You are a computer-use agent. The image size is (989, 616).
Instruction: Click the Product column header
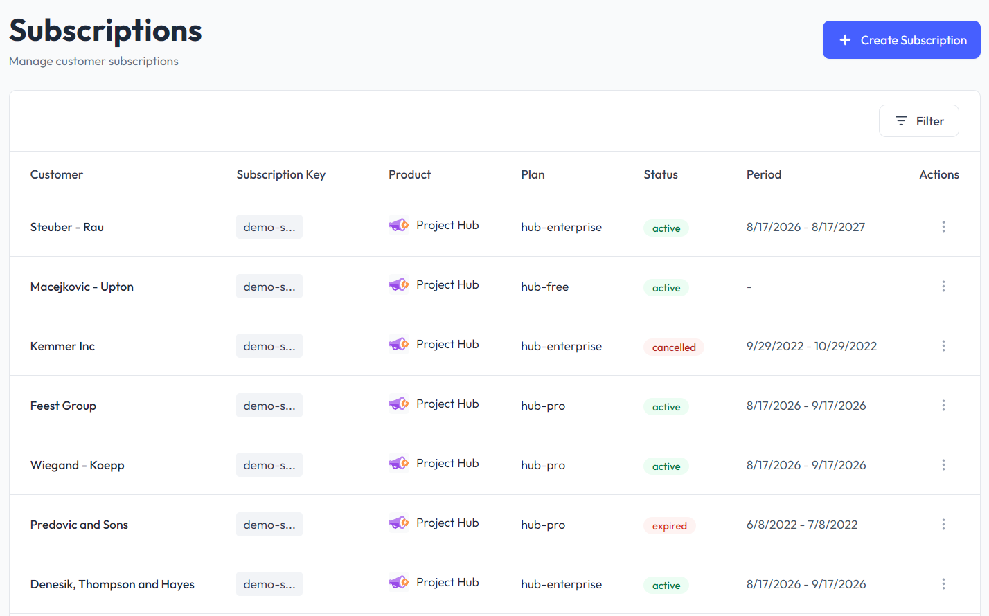coord(409,174)
